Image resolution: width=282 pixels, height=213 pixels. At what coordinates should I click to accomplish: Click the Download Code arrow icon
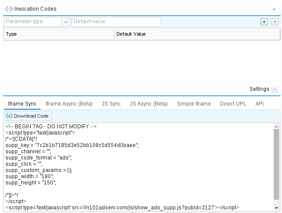pos(9,116)
